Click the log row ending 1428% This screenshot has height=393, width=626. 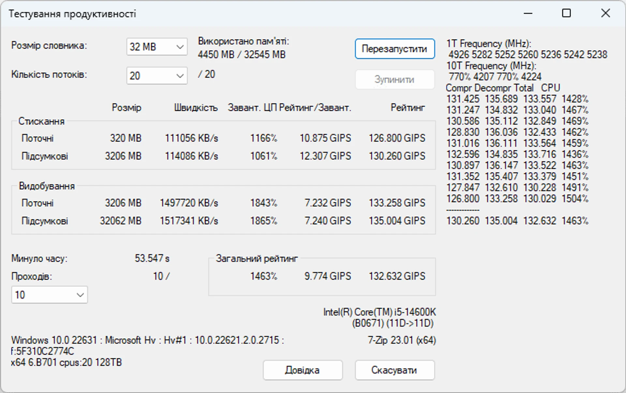click(517, 99)
